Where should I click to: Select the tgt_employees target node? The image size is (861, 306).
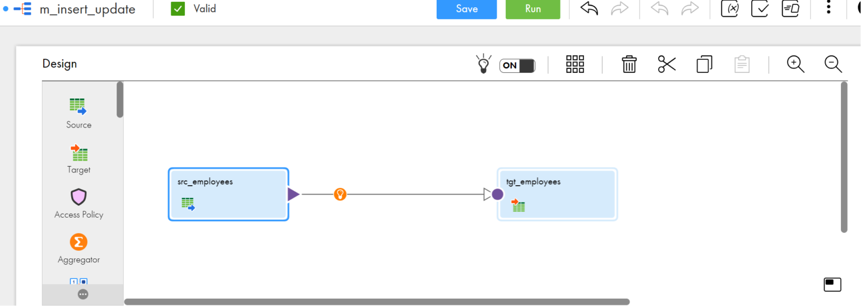click(x=557, y=194)
